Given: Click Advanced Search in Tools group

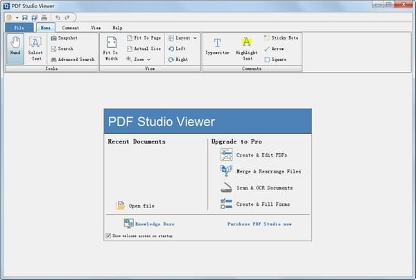Looking at the screenshot, I should point(76,60).
